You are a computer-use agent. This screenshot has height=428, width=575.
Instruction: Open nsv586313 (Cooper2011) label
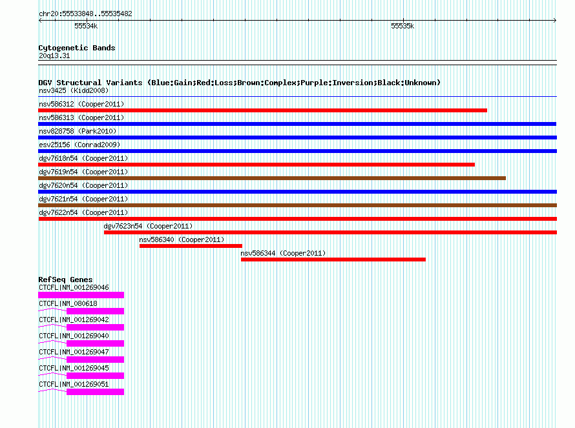point(81,117)
